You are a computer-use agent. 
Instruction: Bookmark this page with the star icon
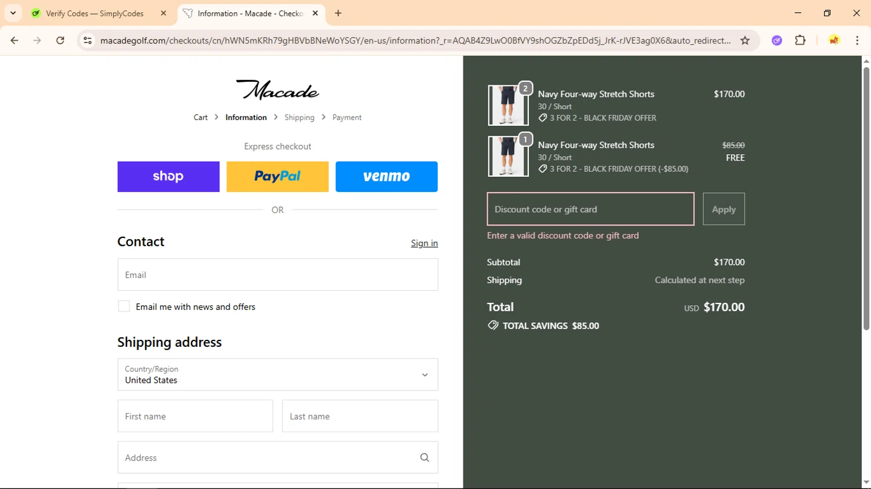click(745, 41)
